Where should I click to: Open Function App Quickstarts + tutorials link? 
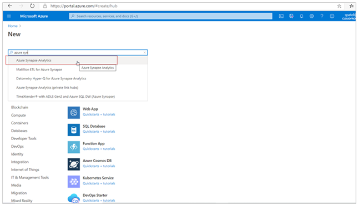[x=99, y=149]
